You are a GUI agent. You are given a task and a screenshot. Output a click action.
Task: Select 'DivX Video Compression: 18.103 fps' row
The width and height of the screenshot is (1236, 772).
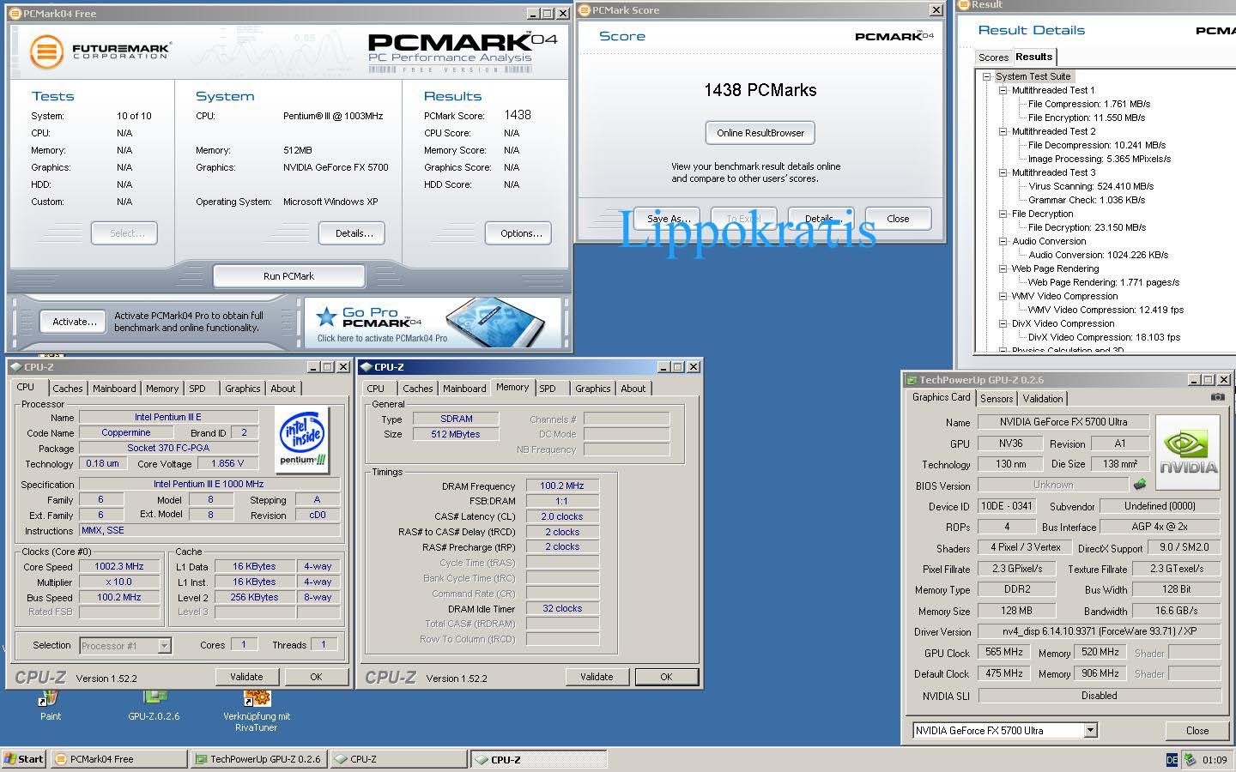pyautogui.click(x=1104, y=337)
